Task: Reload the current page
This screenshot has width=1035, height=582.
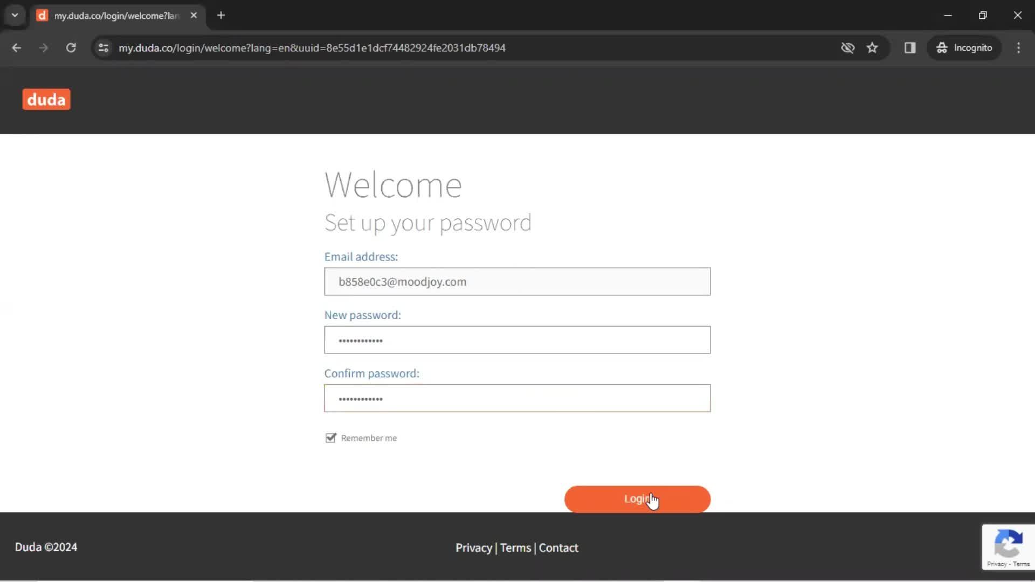Action: click(71, 48)
